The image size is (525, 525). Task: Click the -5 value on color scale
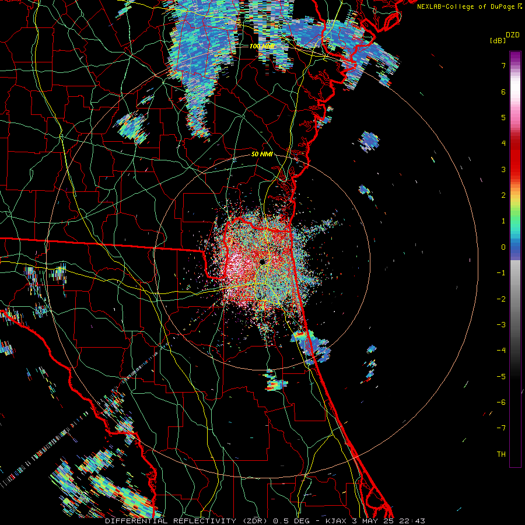point(501,376)
